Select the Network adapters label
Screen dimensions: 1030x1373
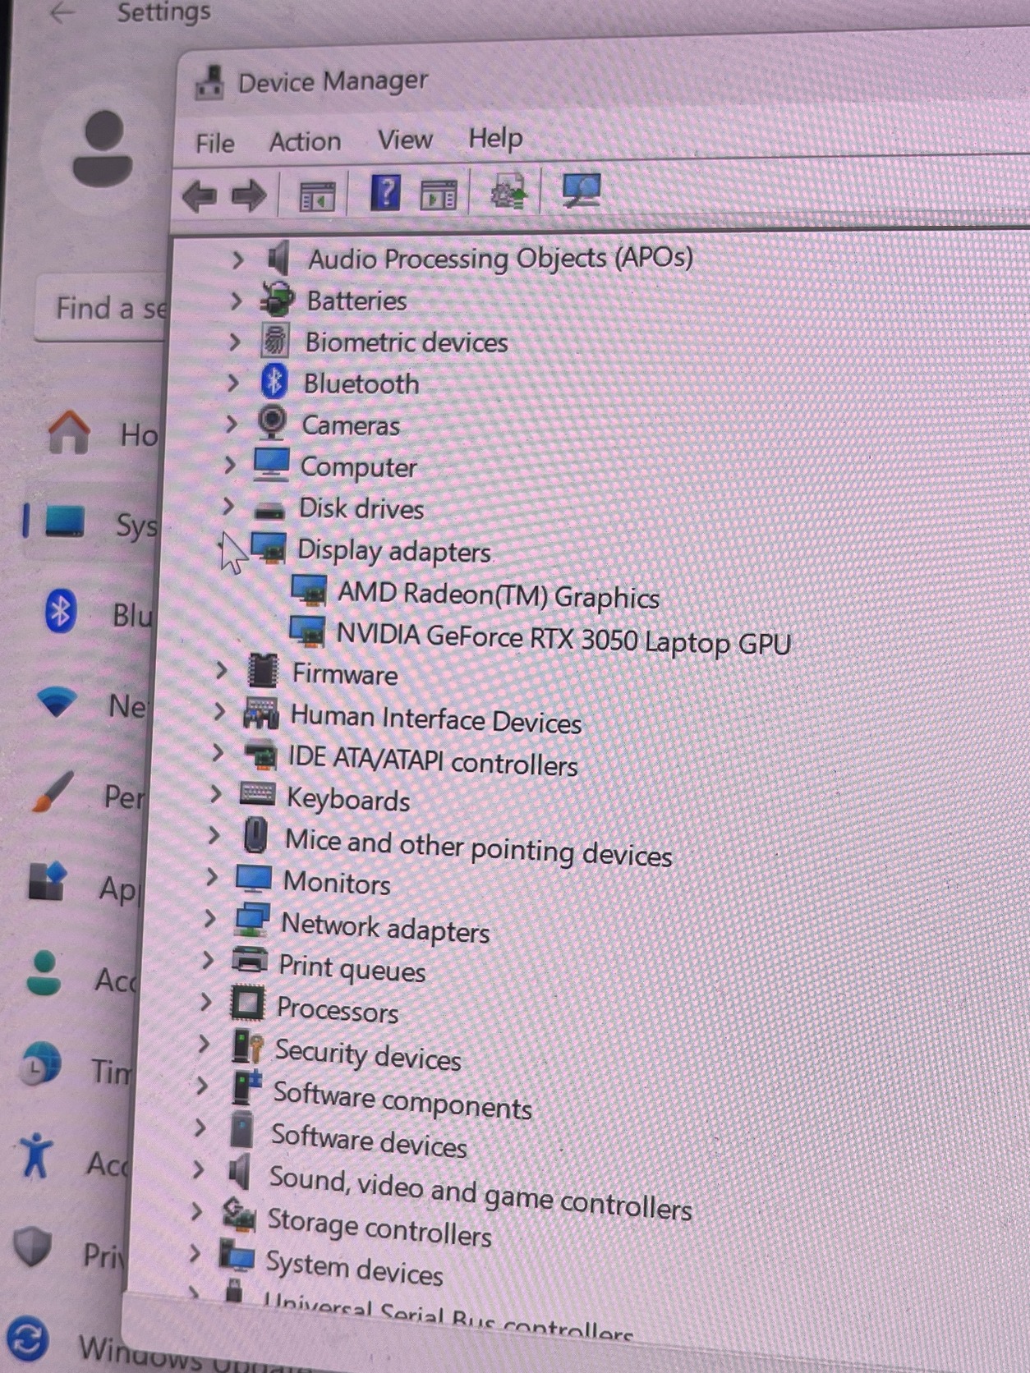pos(385,929)
